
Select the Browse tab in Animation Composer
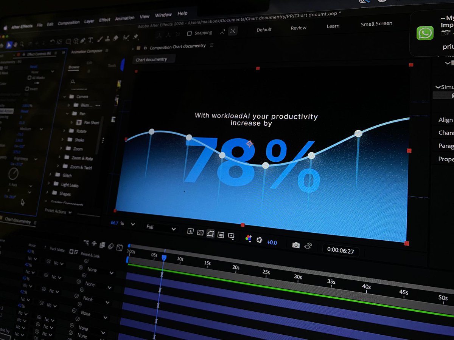pyautogui.click(x=74, y=67)
